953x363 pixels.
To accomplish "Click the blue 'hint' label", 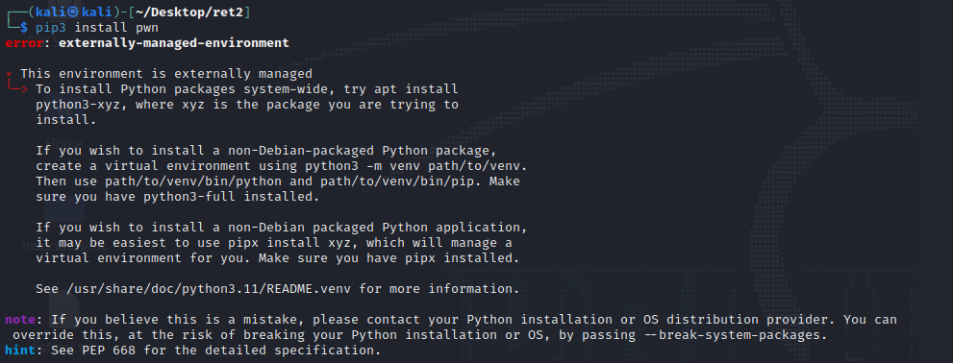I will [20, 351].
